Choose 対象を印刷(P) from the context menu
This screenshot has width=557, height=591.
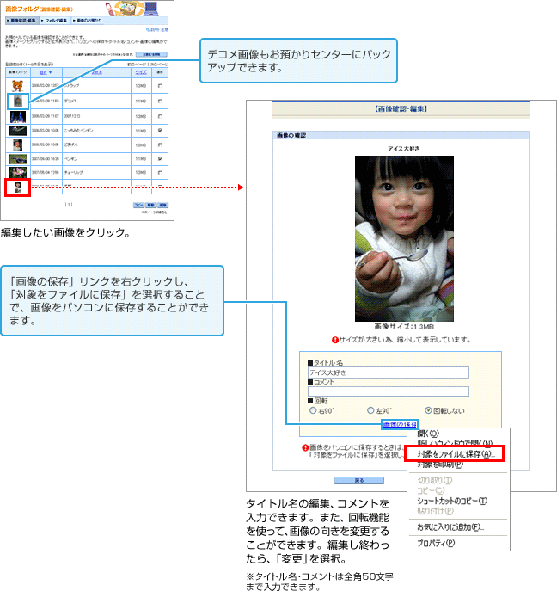click(x=440, y=465)
